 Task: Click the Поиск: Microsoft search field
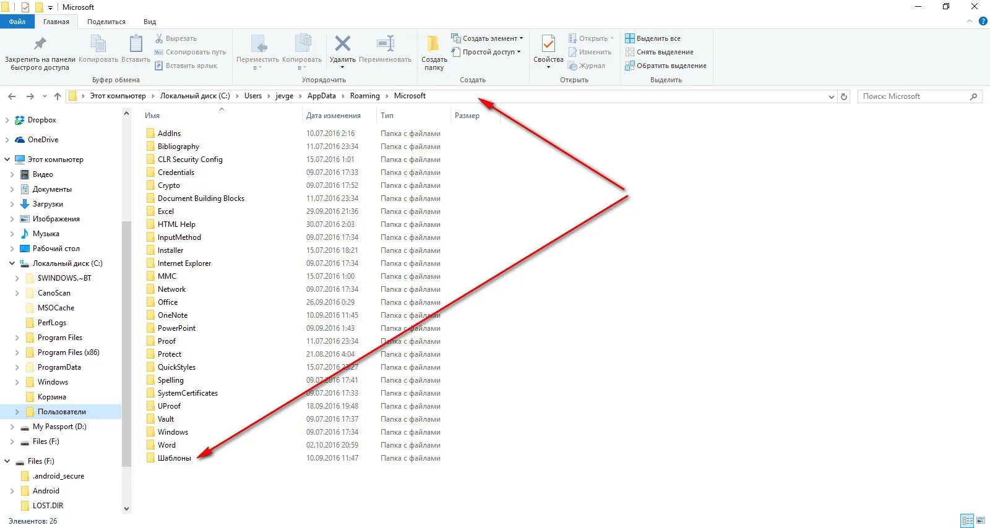point(920,96)
